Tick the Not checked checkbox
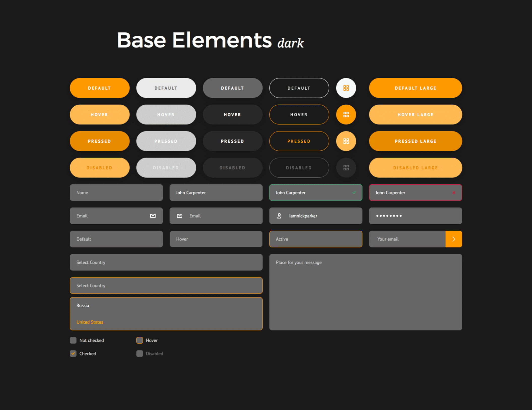This screenshot has height=410, width=532. 73,340
